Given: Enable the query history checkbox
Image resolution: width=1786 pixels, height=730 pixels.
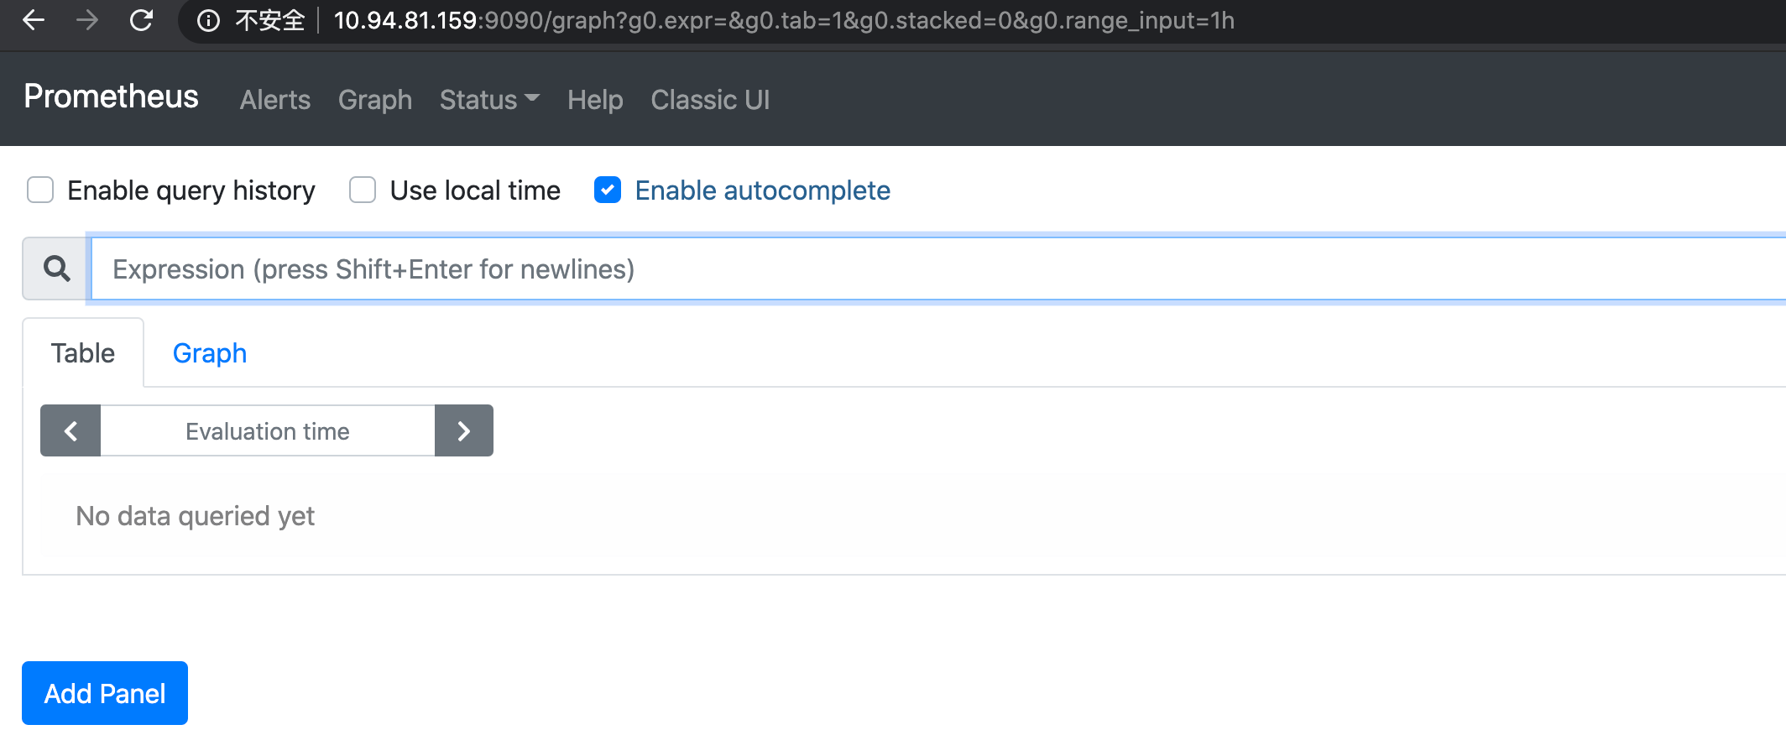Looking at the screenshot, I should click(x=40, y=190).
